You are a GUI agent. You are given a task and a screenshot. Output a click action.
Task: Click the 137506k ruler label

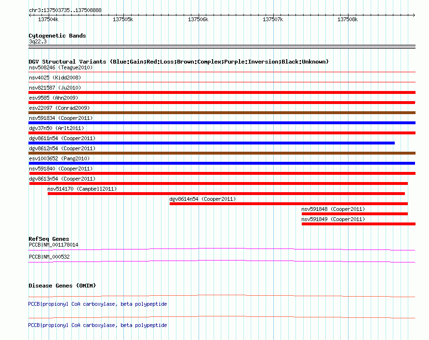[x=198, y=19]
